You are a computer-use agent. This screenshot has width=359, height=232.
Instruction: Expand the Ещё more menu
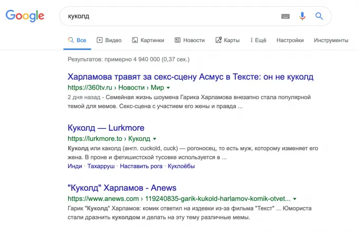(x=258, y=40)
